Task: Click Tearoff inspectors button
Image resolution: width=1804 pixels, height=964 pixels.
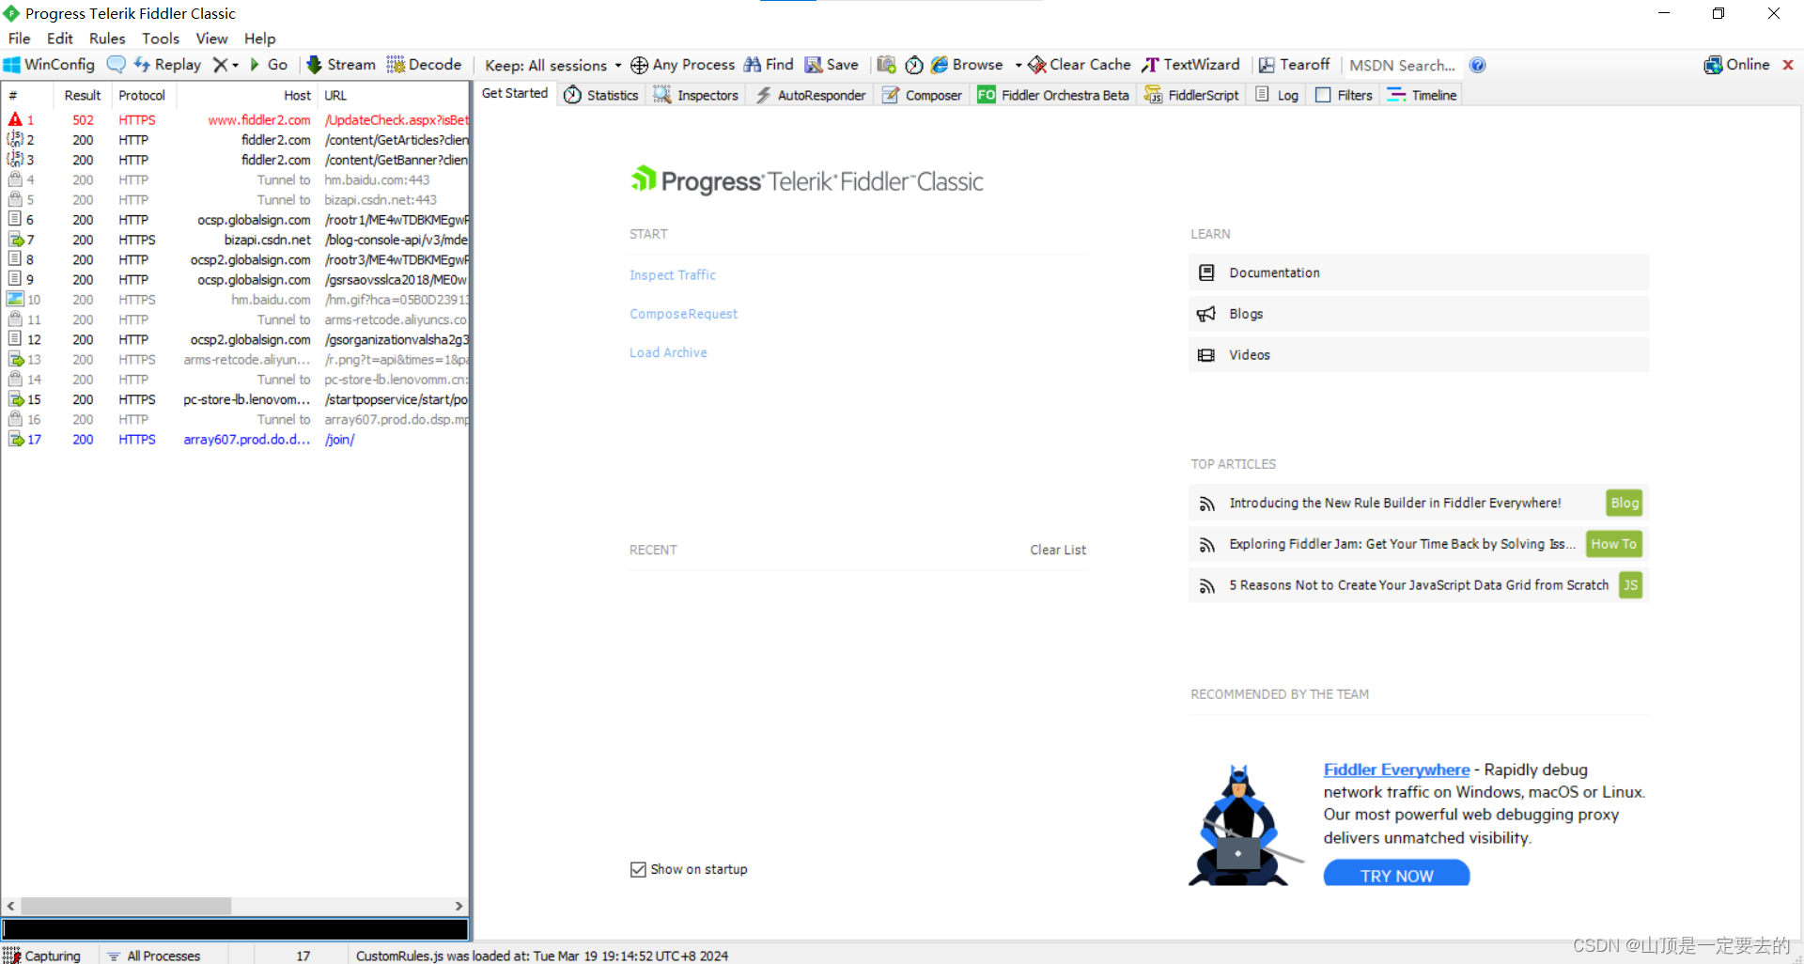Action: pos(1294,65)
